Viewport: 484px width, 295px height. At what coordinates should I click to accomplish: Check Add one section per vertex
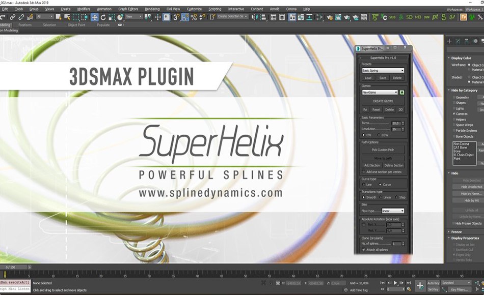tap(364, 171)
